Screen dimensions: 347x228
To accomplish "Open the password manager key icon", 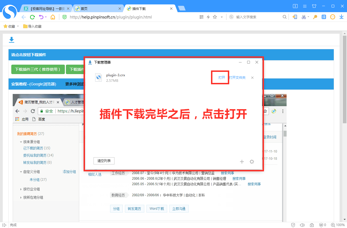I will click(x=314, y=17).
